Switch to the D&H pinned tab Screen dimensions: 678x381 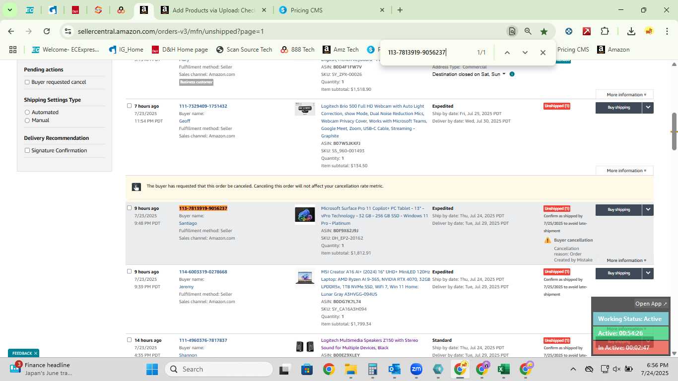tap(75, 10)
